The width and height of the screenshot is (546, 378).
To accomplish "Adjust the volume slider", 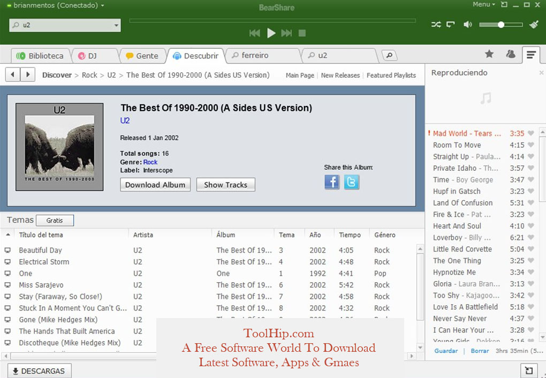I will click(x=500, y=25).
